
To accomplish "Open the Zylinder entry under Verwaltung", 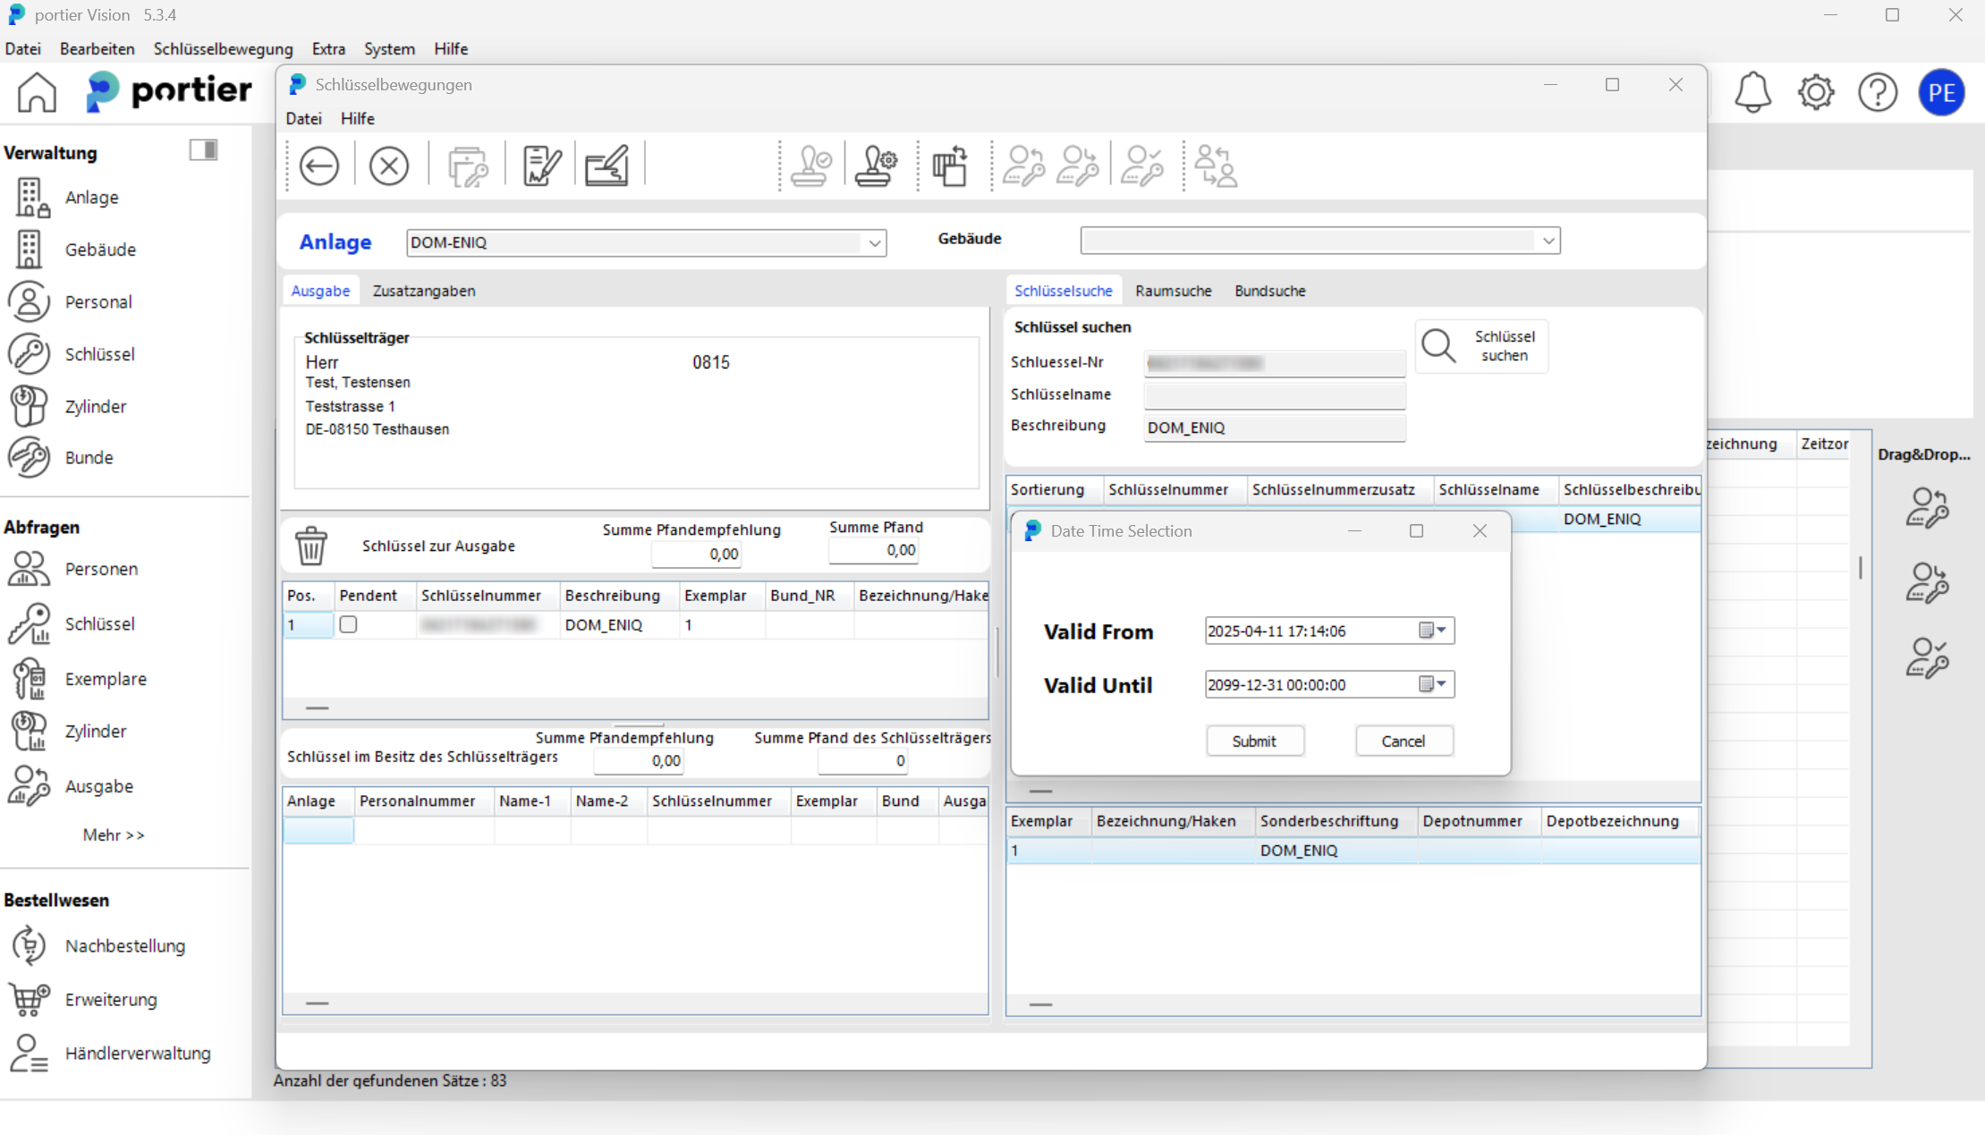I will pos(94,406).
